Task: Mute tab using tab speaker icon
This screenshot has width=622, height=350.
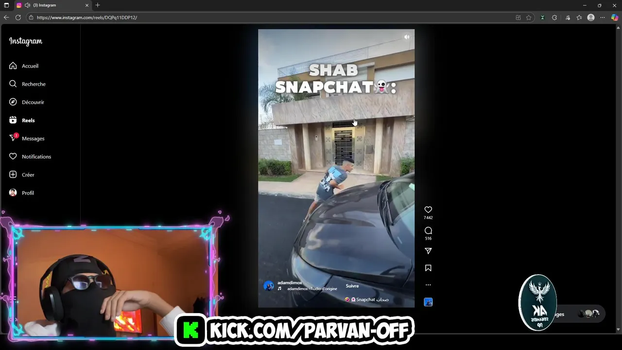Action: [x=27, y=5]
